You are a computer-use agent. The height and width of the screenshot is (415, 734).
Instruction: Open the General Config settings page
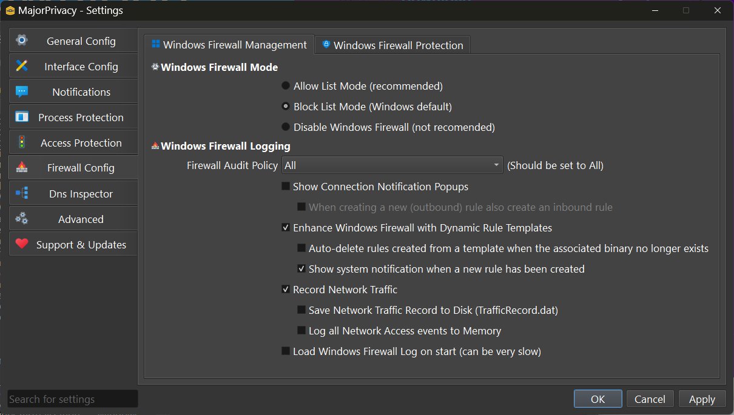pyautogui.click(x=73, y=41)
